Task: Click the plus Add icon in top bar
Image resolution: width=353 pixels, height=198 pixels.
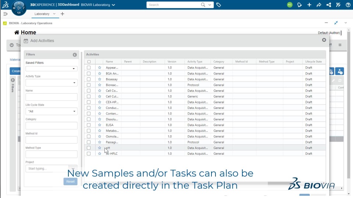Action: pyautogui.click(x=309, y=5)
